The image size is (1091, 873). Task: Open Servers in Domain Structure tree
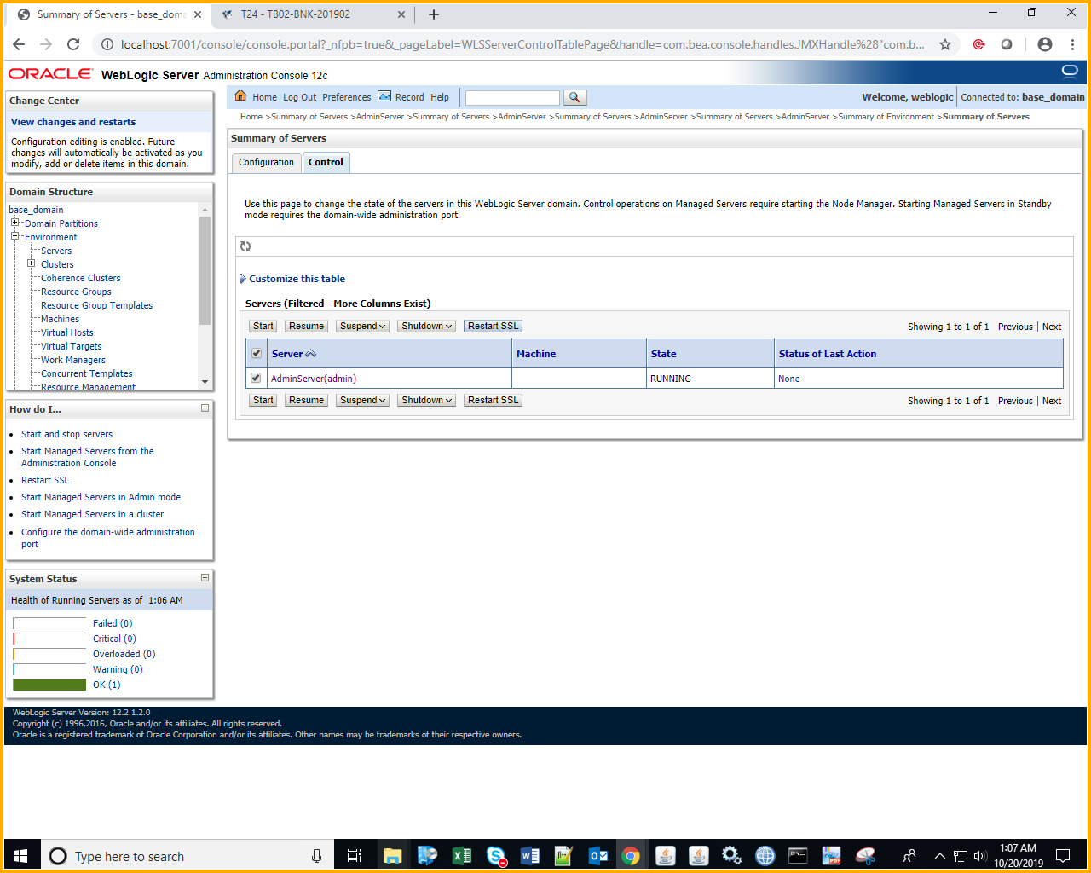tap(56, 251)
